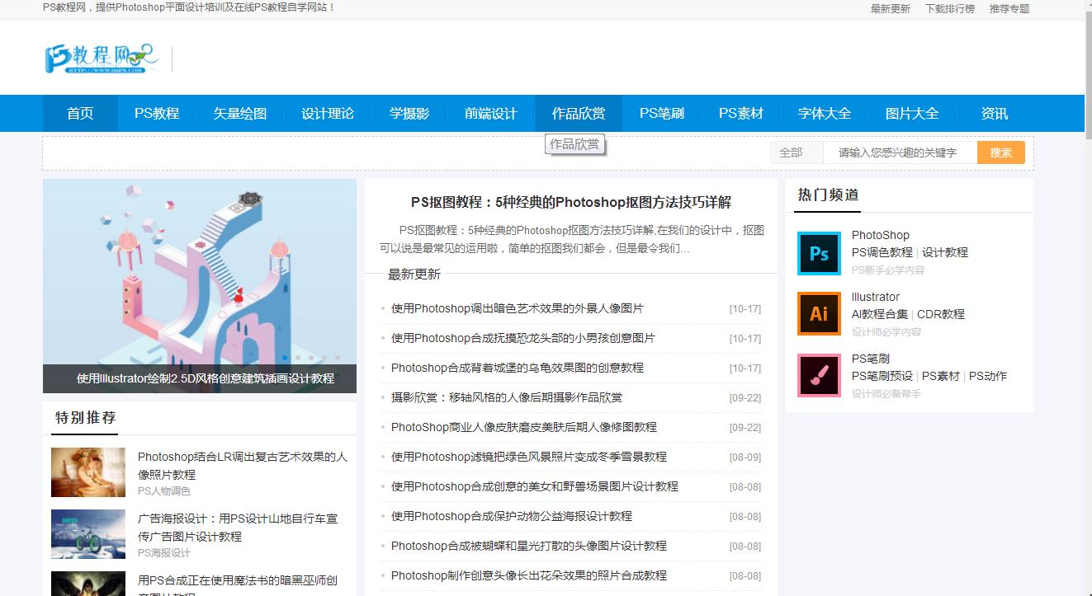Screen dimensions: 1092x596
Task: Open the Illustrator channel via the Ai icon
Action: [x=819, y=314]
